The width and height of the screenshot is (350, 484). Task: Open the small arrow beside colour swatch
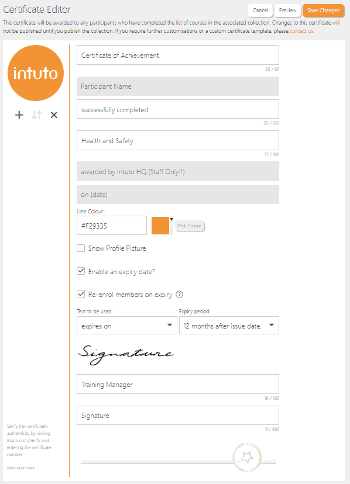click(x=171, y=219)
